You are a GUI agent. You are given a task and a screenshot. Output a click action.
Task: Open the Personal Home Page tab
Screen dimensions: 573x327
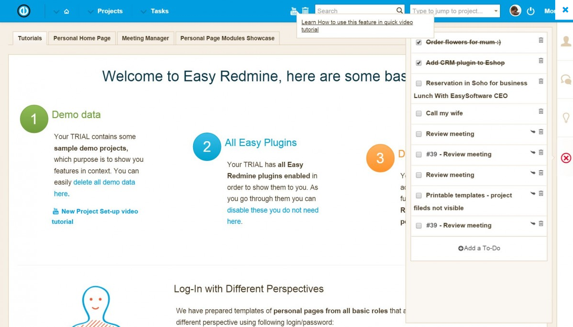82,38
